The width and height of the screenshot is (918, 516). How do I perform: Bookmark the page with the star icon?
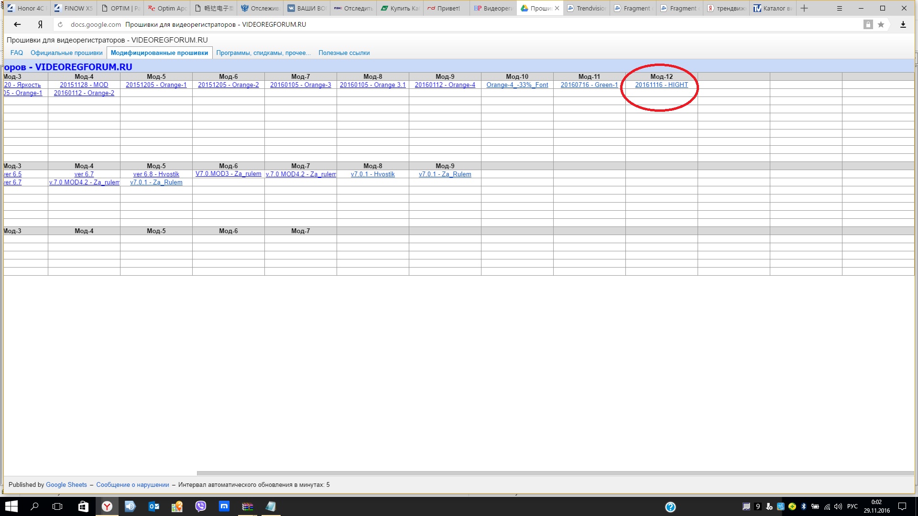tap(881, 24)
